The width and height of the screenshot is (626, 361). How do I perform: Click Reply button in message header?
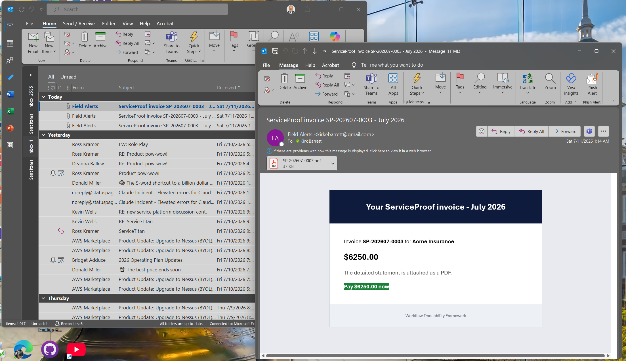click(x=501, y=131)
